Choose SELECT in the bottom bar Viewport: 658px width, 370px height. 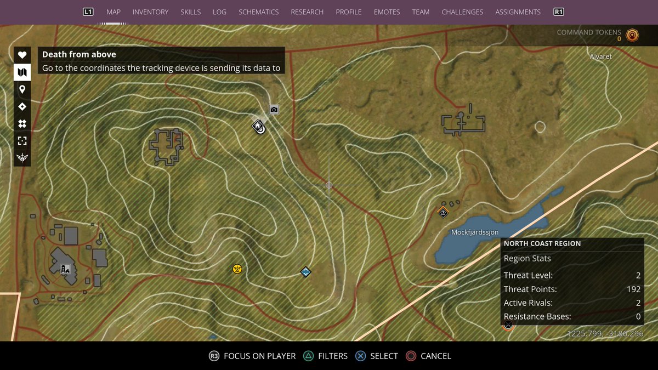click(x=384, y=356)
